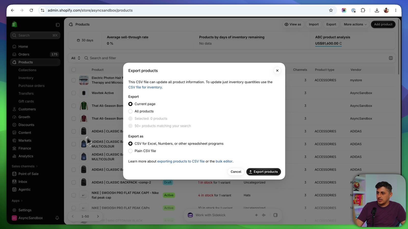Open the Sidekick side panel icon
The height and width of the screenshot is (229, 408).
click(275, 215)
